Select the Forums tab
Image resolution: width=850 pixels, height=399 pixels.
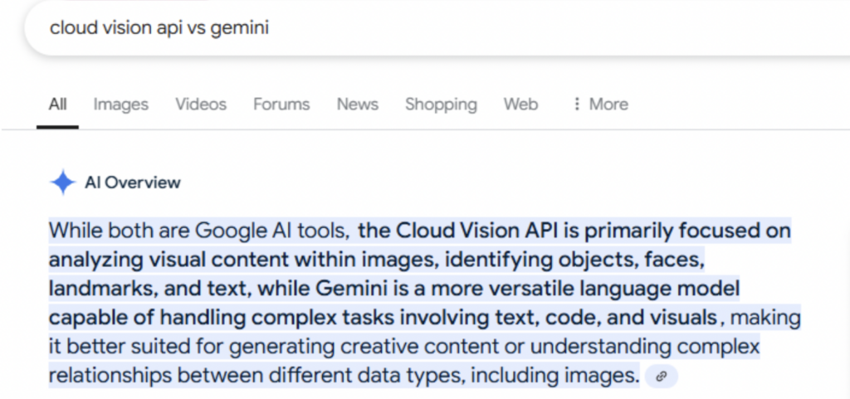point(281,105)
